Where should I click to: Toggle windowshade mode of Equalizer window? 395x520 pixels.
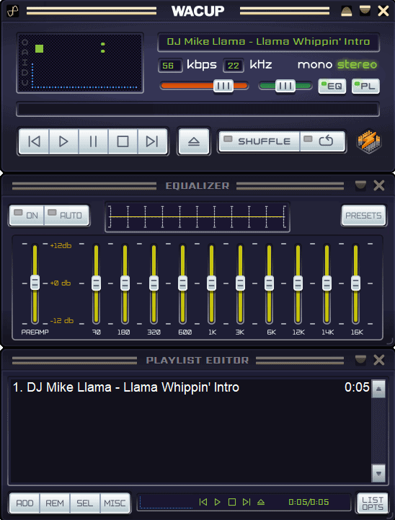coord(360,185)
